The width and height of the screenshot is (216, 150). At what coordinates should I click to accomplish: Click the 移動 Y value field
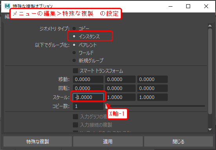[120, 79]
